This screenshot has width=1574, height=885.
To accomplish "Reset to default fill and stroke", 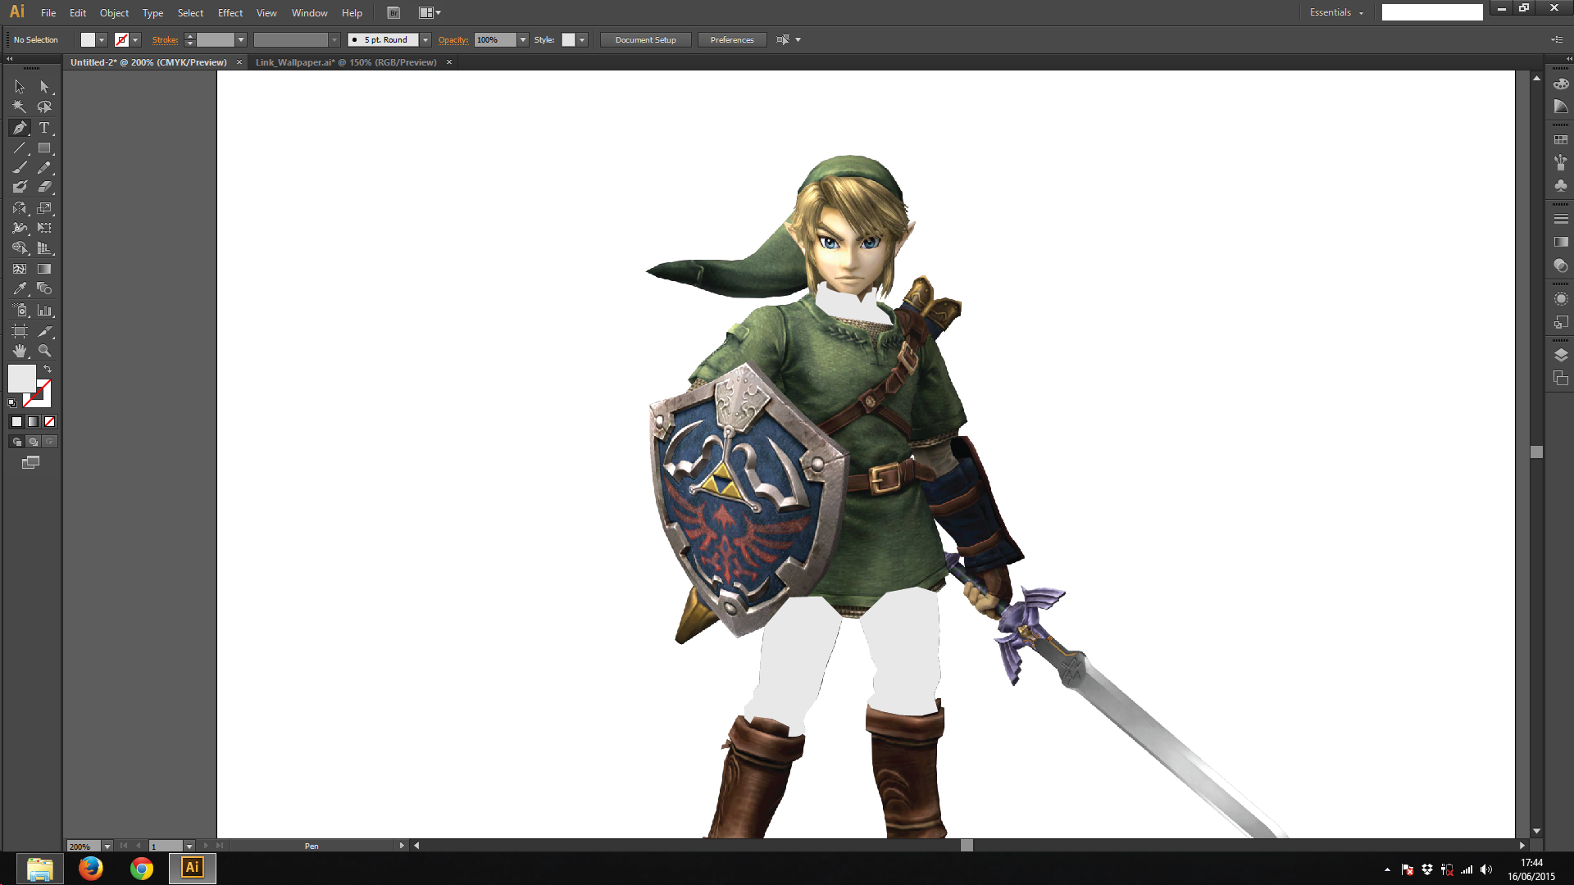I will point(12,403).
